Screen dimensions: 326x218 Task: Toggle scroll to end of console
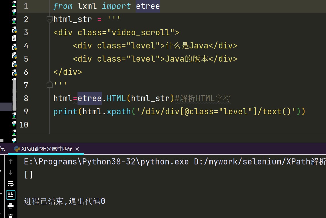(11, 195)
